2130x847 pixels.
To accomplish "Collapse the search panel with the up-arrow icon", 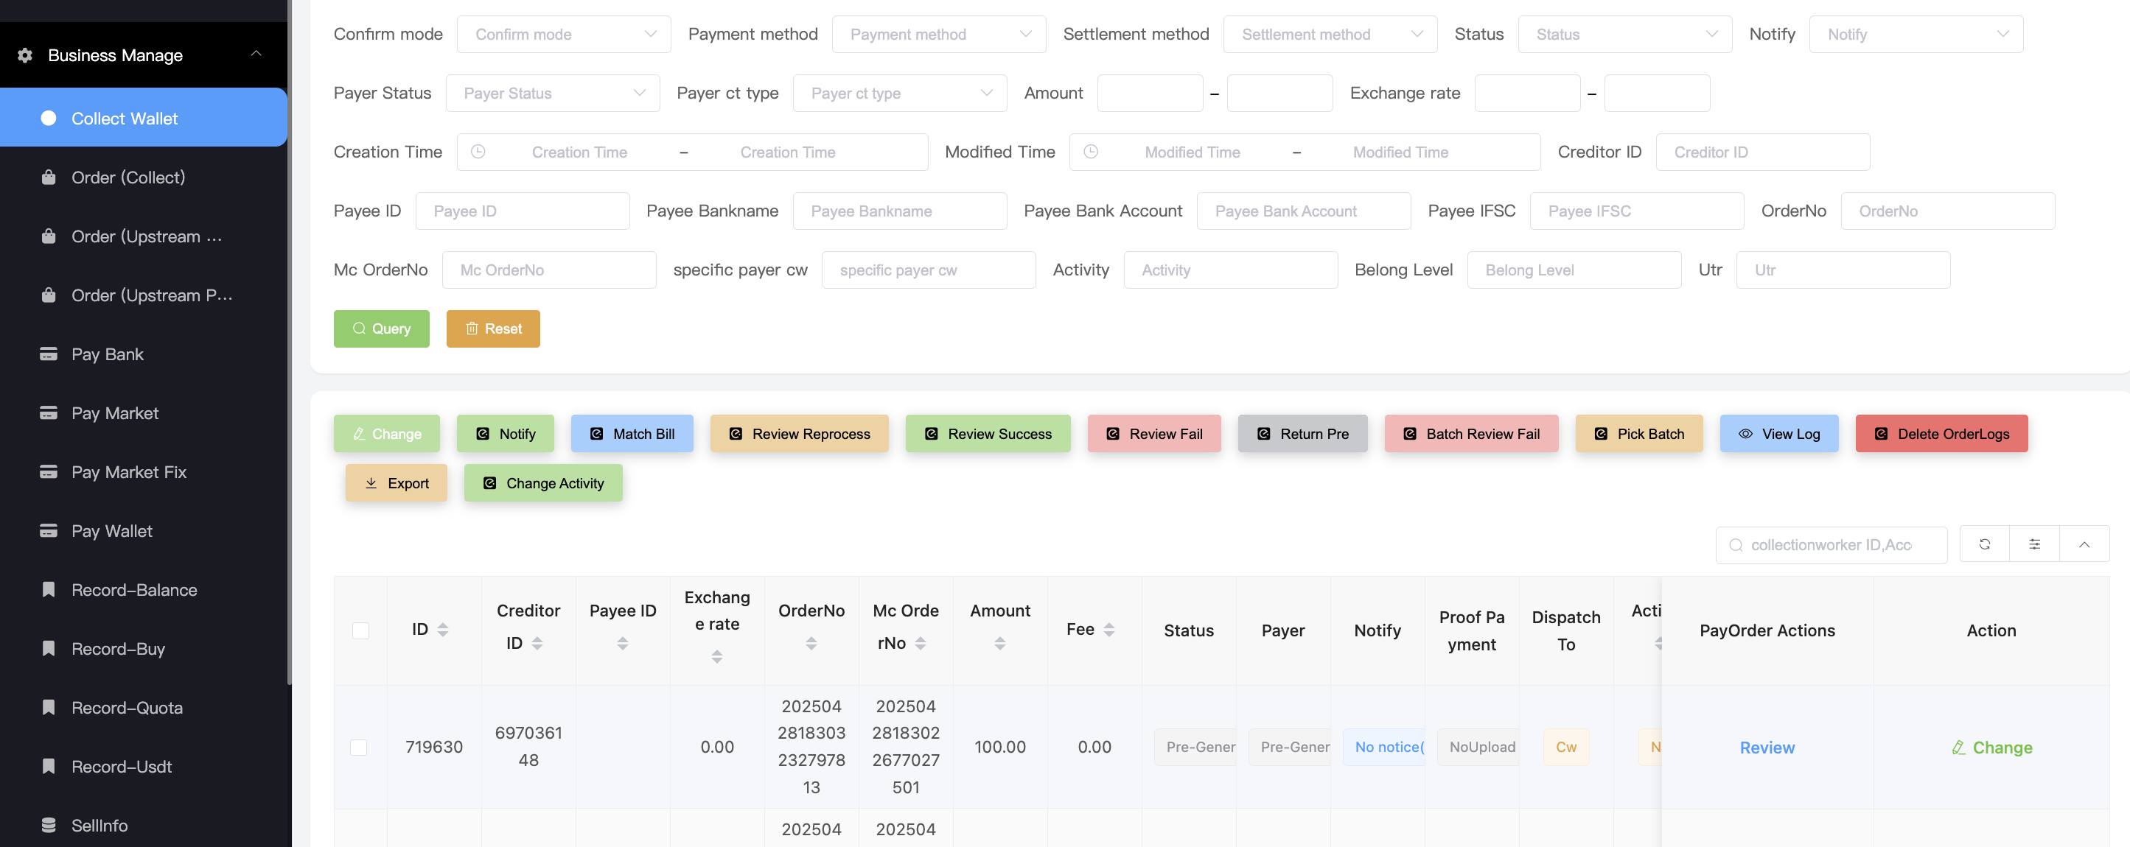I will [2084, 544].
